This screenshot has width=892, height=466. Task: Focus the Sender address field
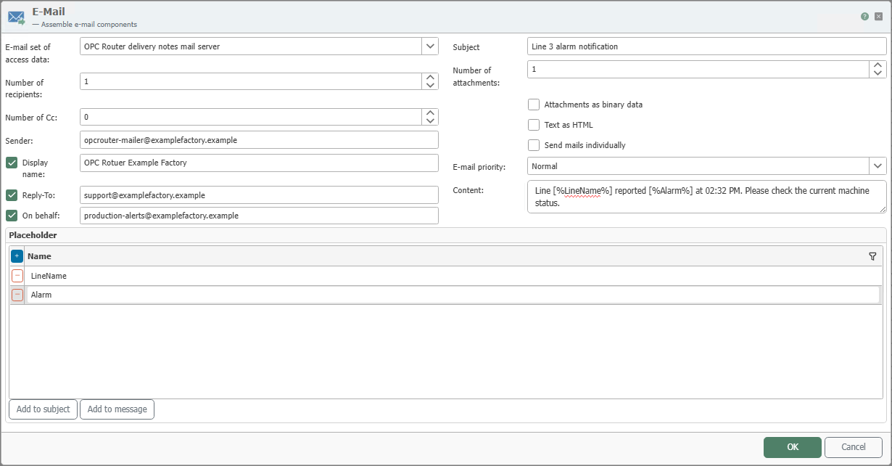tap(260, 139)
